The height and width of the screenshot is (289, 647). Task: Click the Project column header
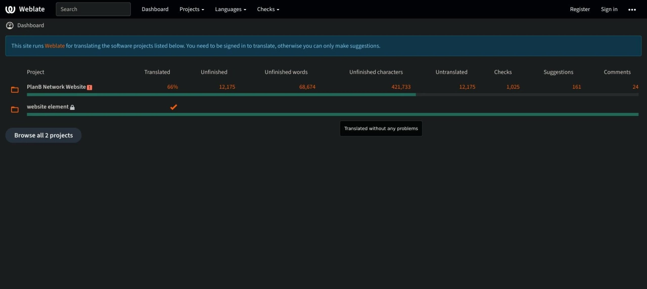coord(35,72)
